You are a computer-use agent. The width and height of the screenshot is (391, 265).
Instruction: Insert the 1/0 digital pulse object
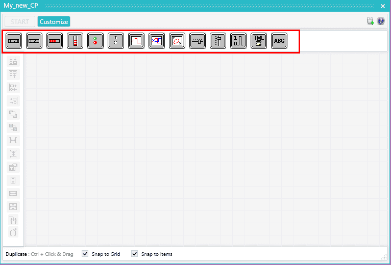tap(239, 41)
